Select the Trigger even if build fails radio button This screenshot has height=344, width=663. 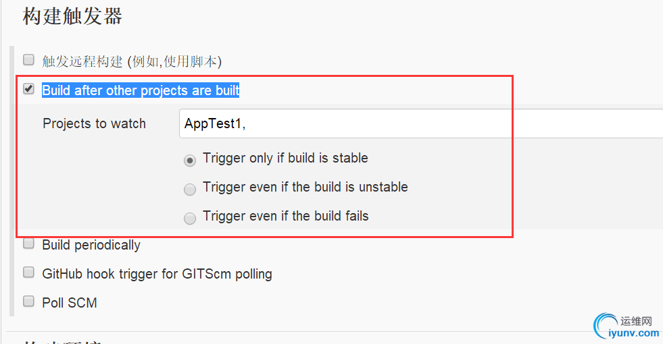pos(190,218)
